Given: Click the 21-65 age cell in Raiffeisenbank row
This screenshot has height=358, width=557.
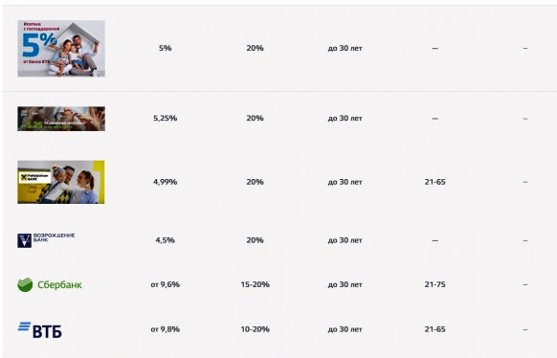Looking at the screenshot, I should tap(434, 182).
